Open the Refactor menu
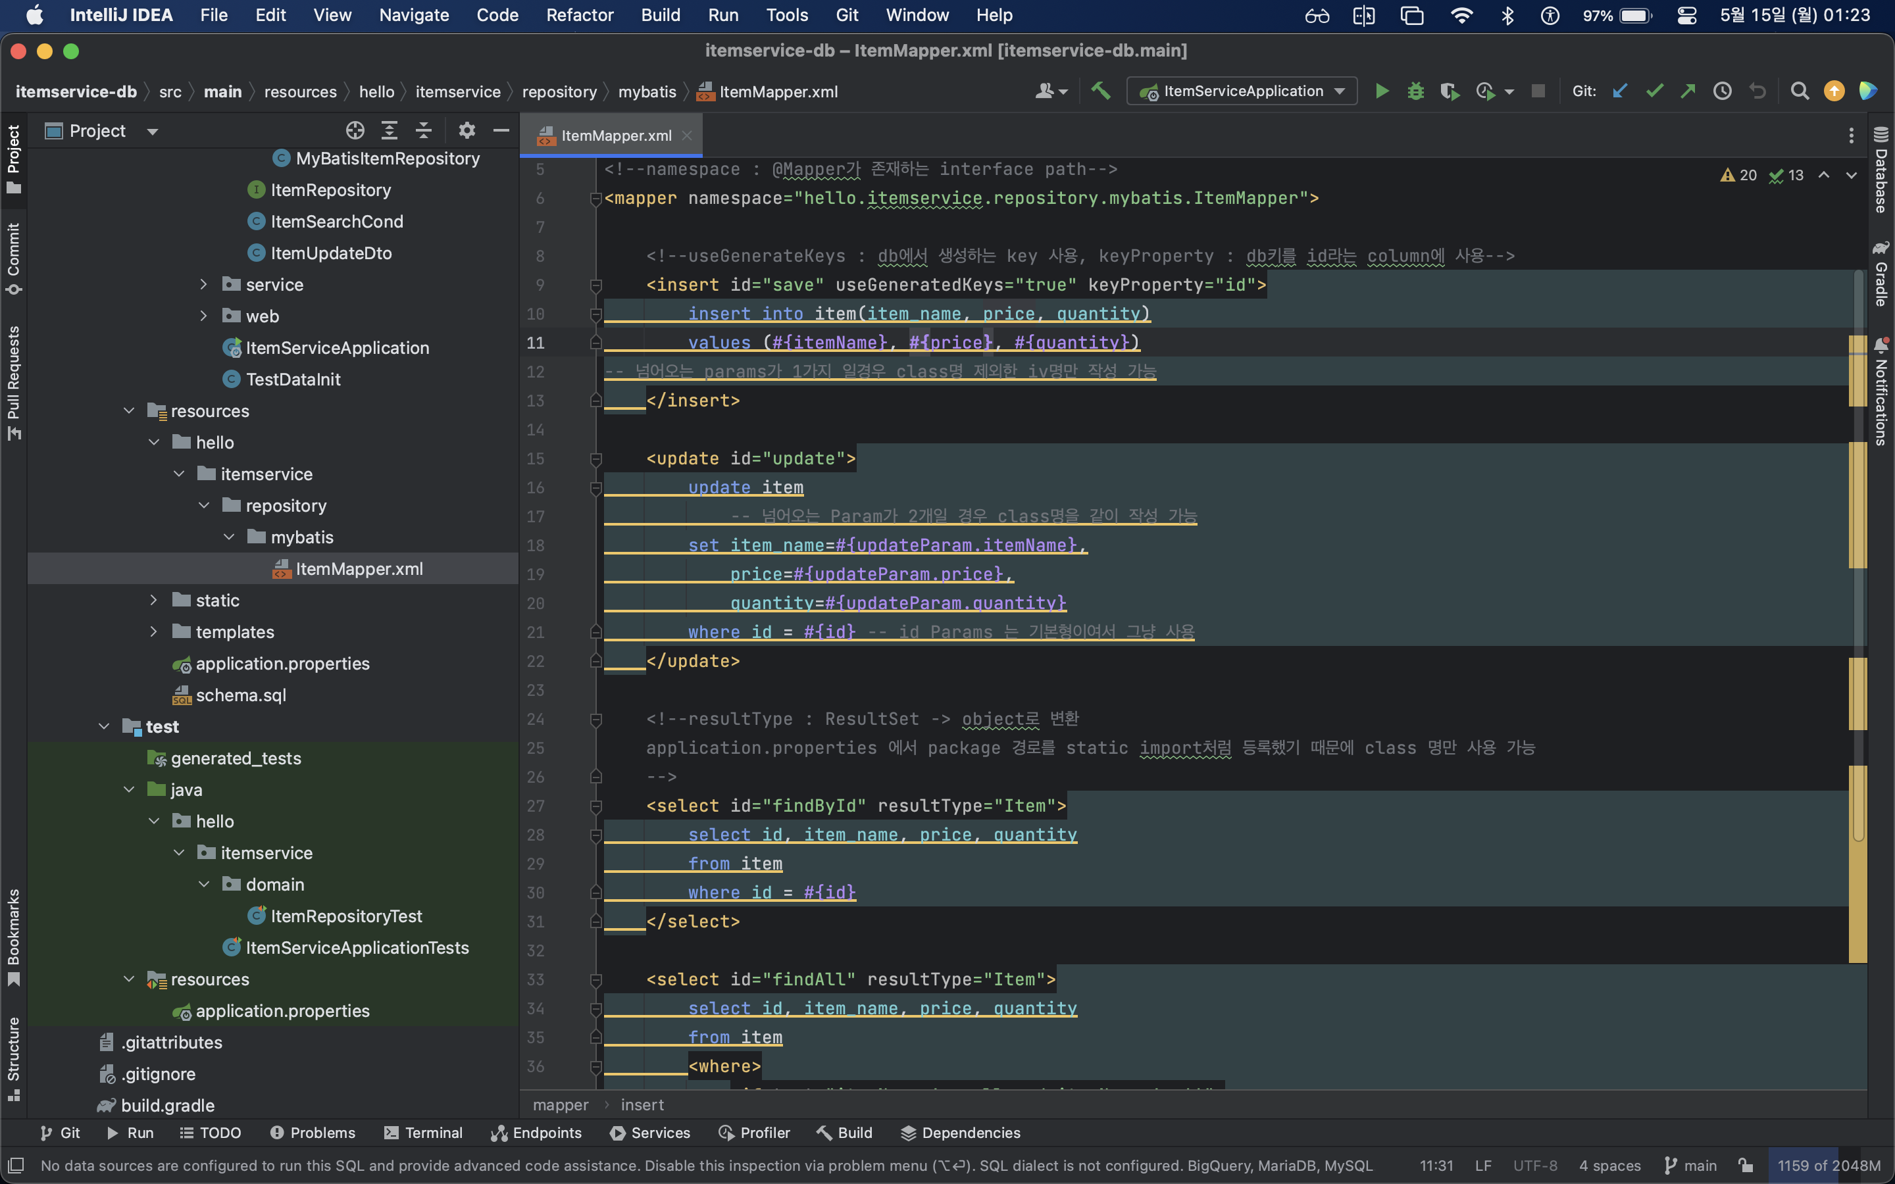The image size is (1895, 1184). (x=580, y=15)
